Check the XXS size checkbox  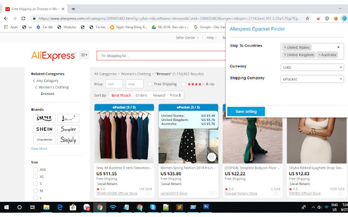coord(35,169)
